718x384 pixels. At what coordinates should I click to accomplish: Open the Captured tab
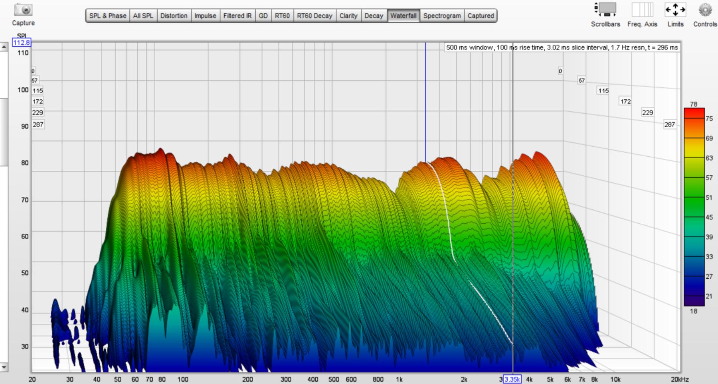point(481,16)
